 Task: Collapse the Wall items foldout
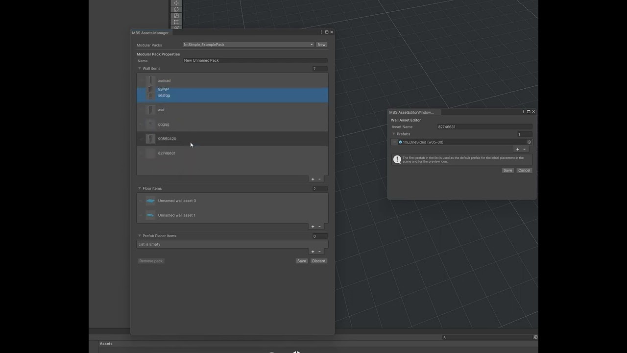click(x=140, y=69)
